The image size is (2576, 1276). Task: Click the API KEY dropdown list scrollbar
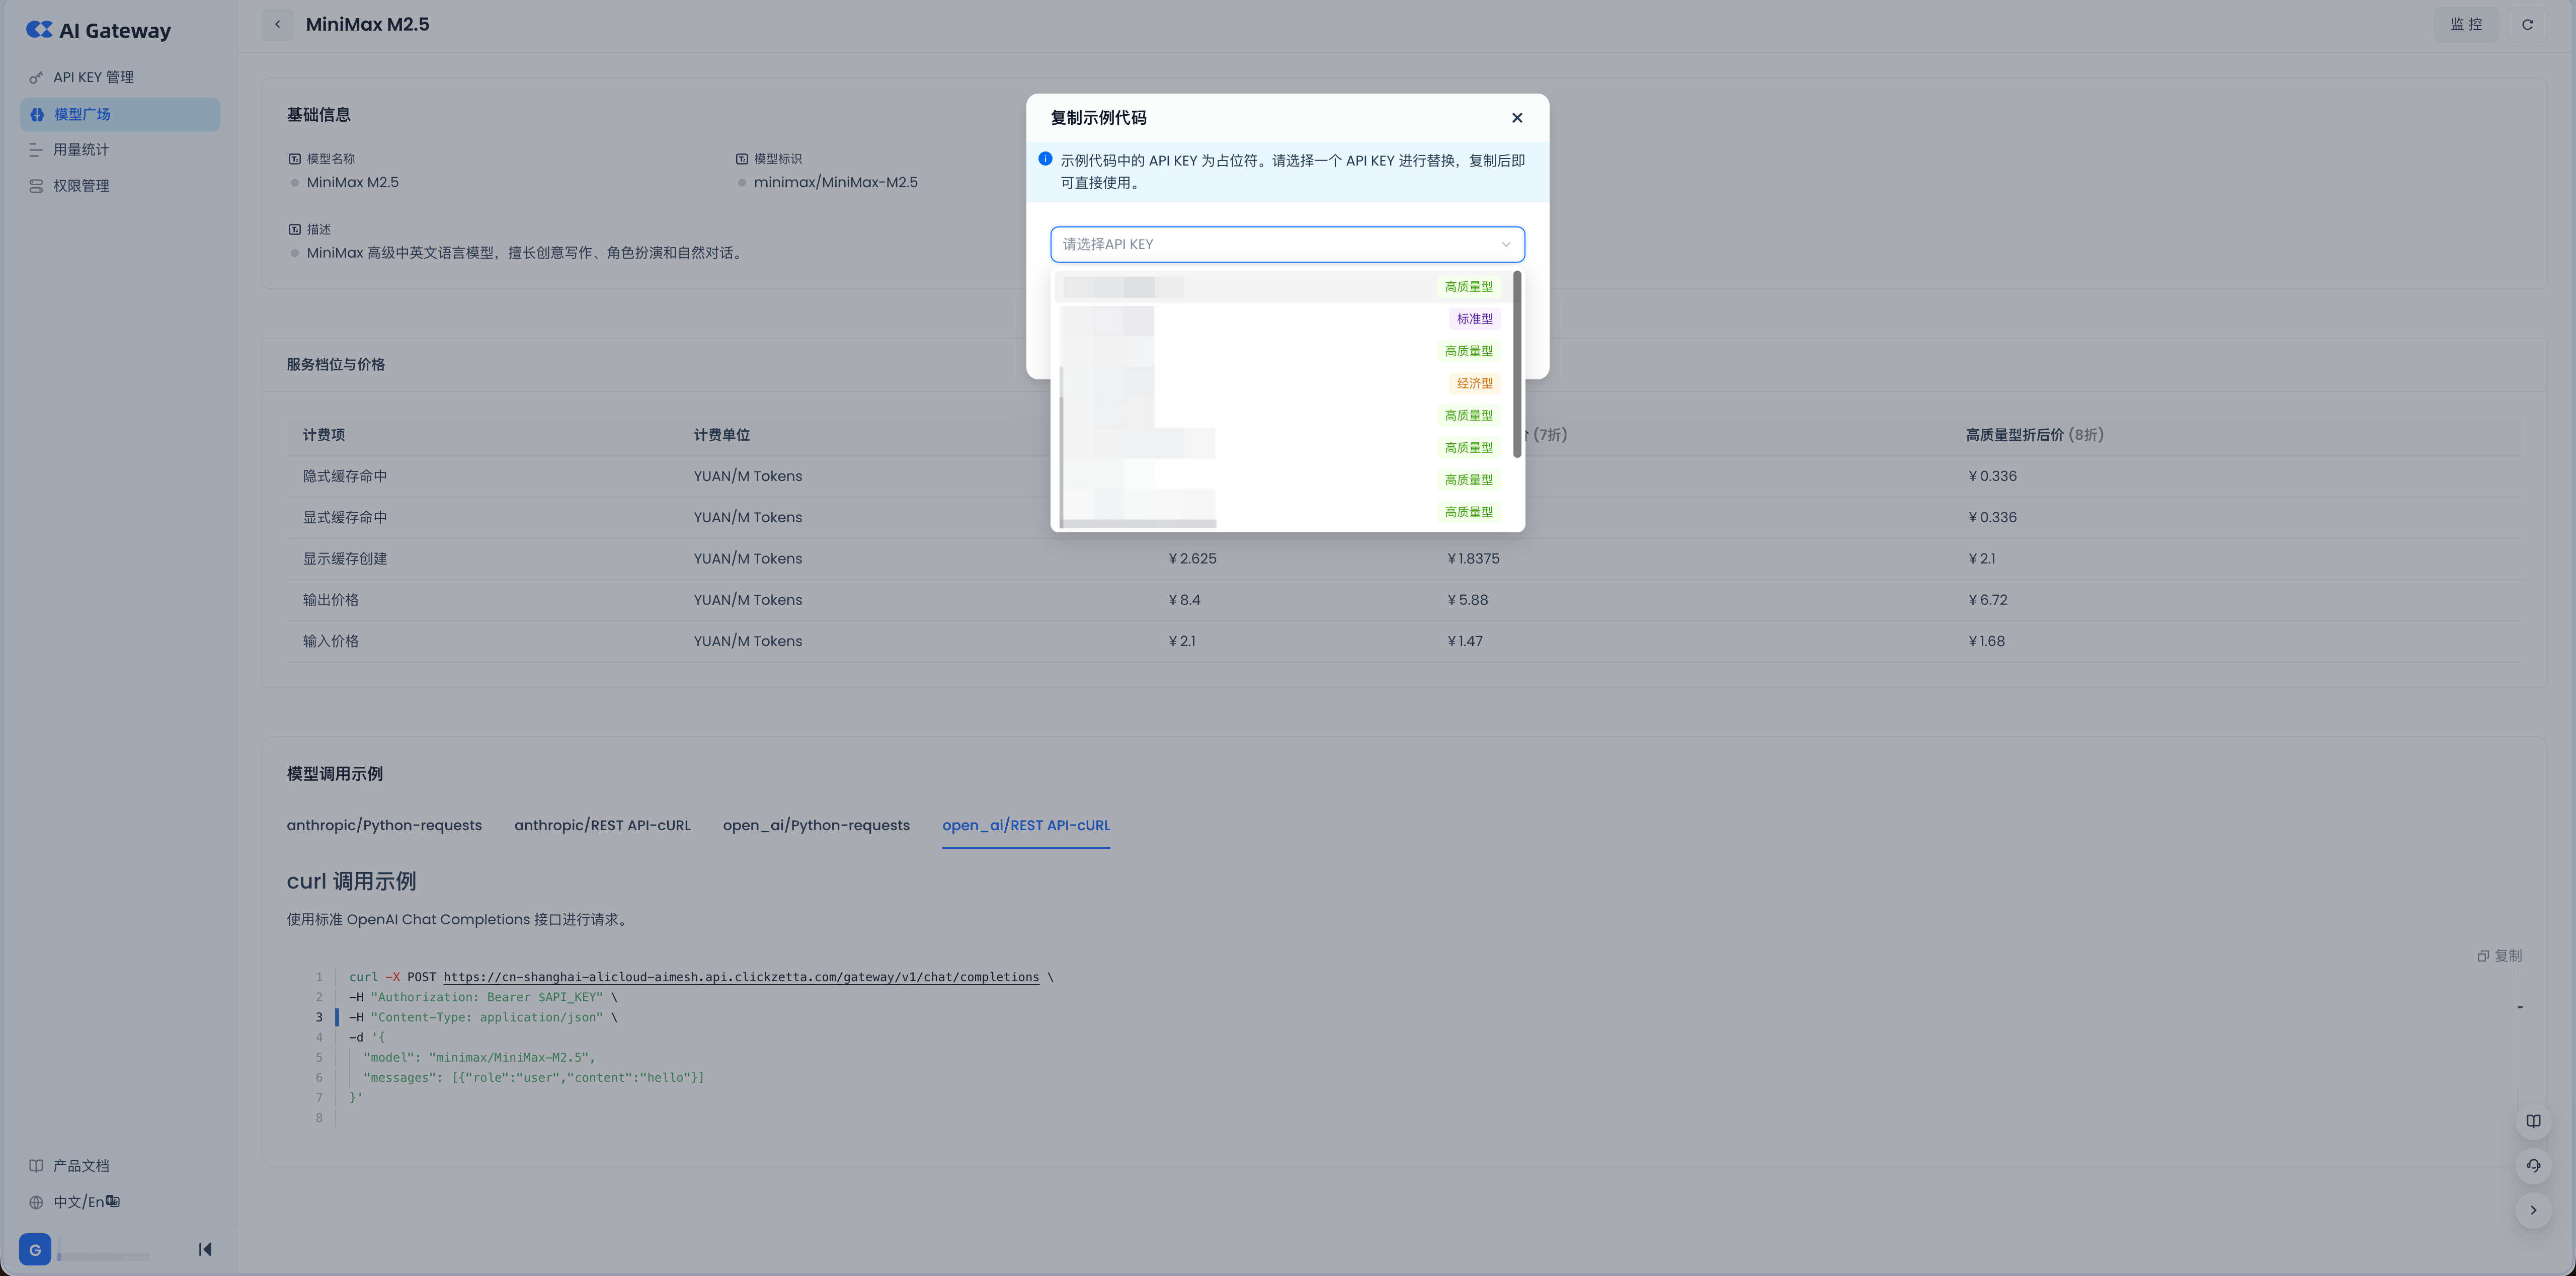[1517, 365]
